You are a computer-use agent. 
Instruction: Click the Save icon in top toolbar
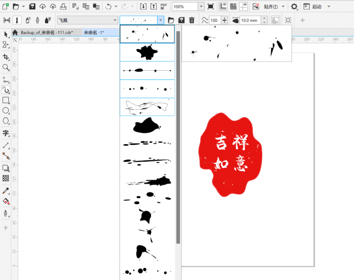point(32,7)
